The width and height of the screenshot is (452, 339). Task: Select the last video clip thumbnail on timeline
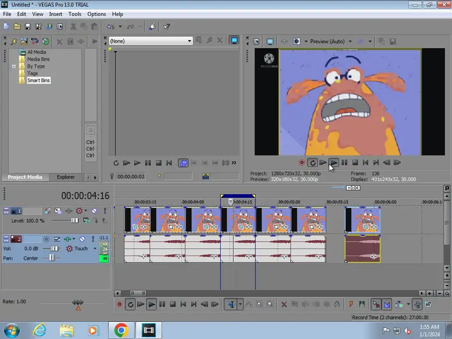click(363, 220)
